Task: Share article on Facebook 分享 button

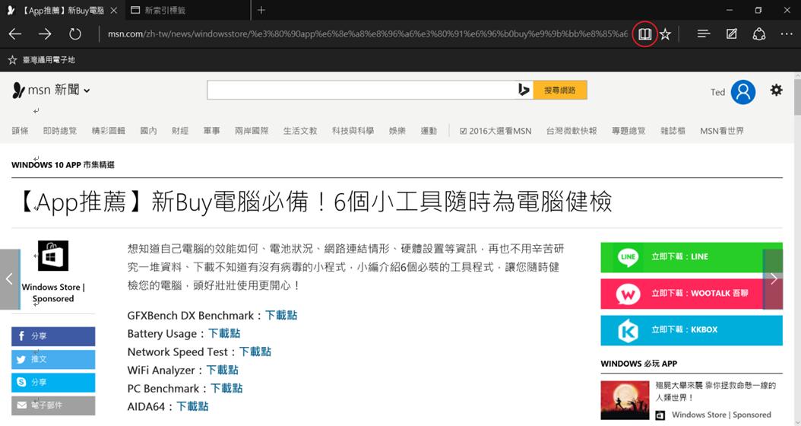Action: 53,336
